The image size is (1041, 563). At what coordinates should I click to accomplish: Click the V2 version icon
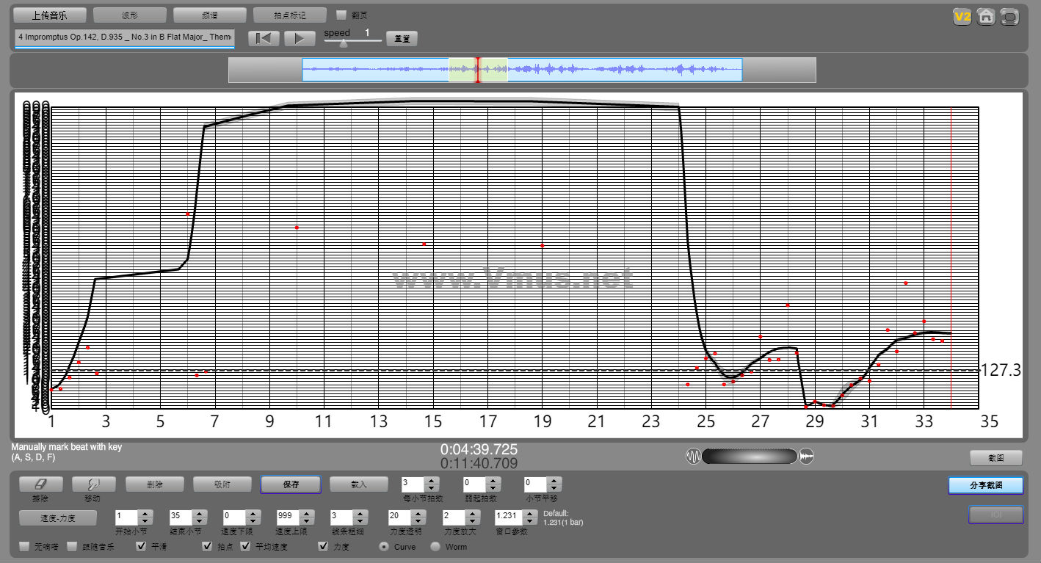(962, 17)
